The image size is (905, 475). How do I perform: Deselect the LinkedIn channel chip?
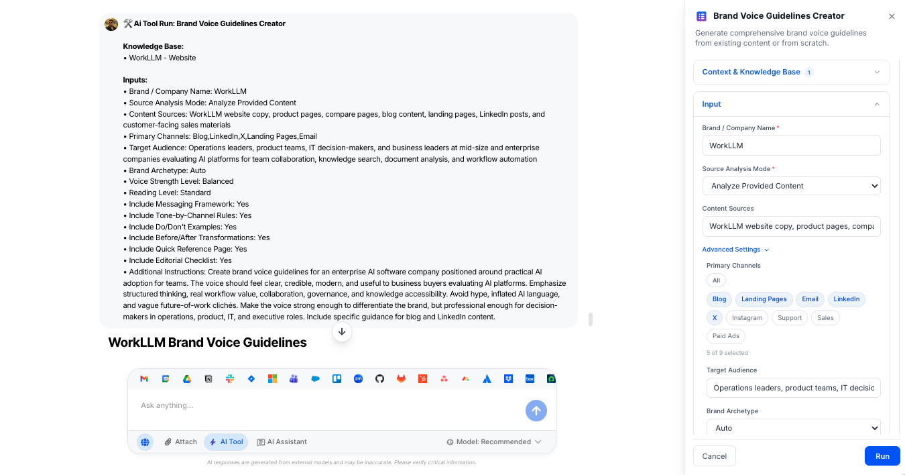click(846, 299)
